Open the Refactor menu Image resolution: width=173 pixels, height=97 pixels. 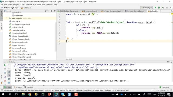coord(29,5)
